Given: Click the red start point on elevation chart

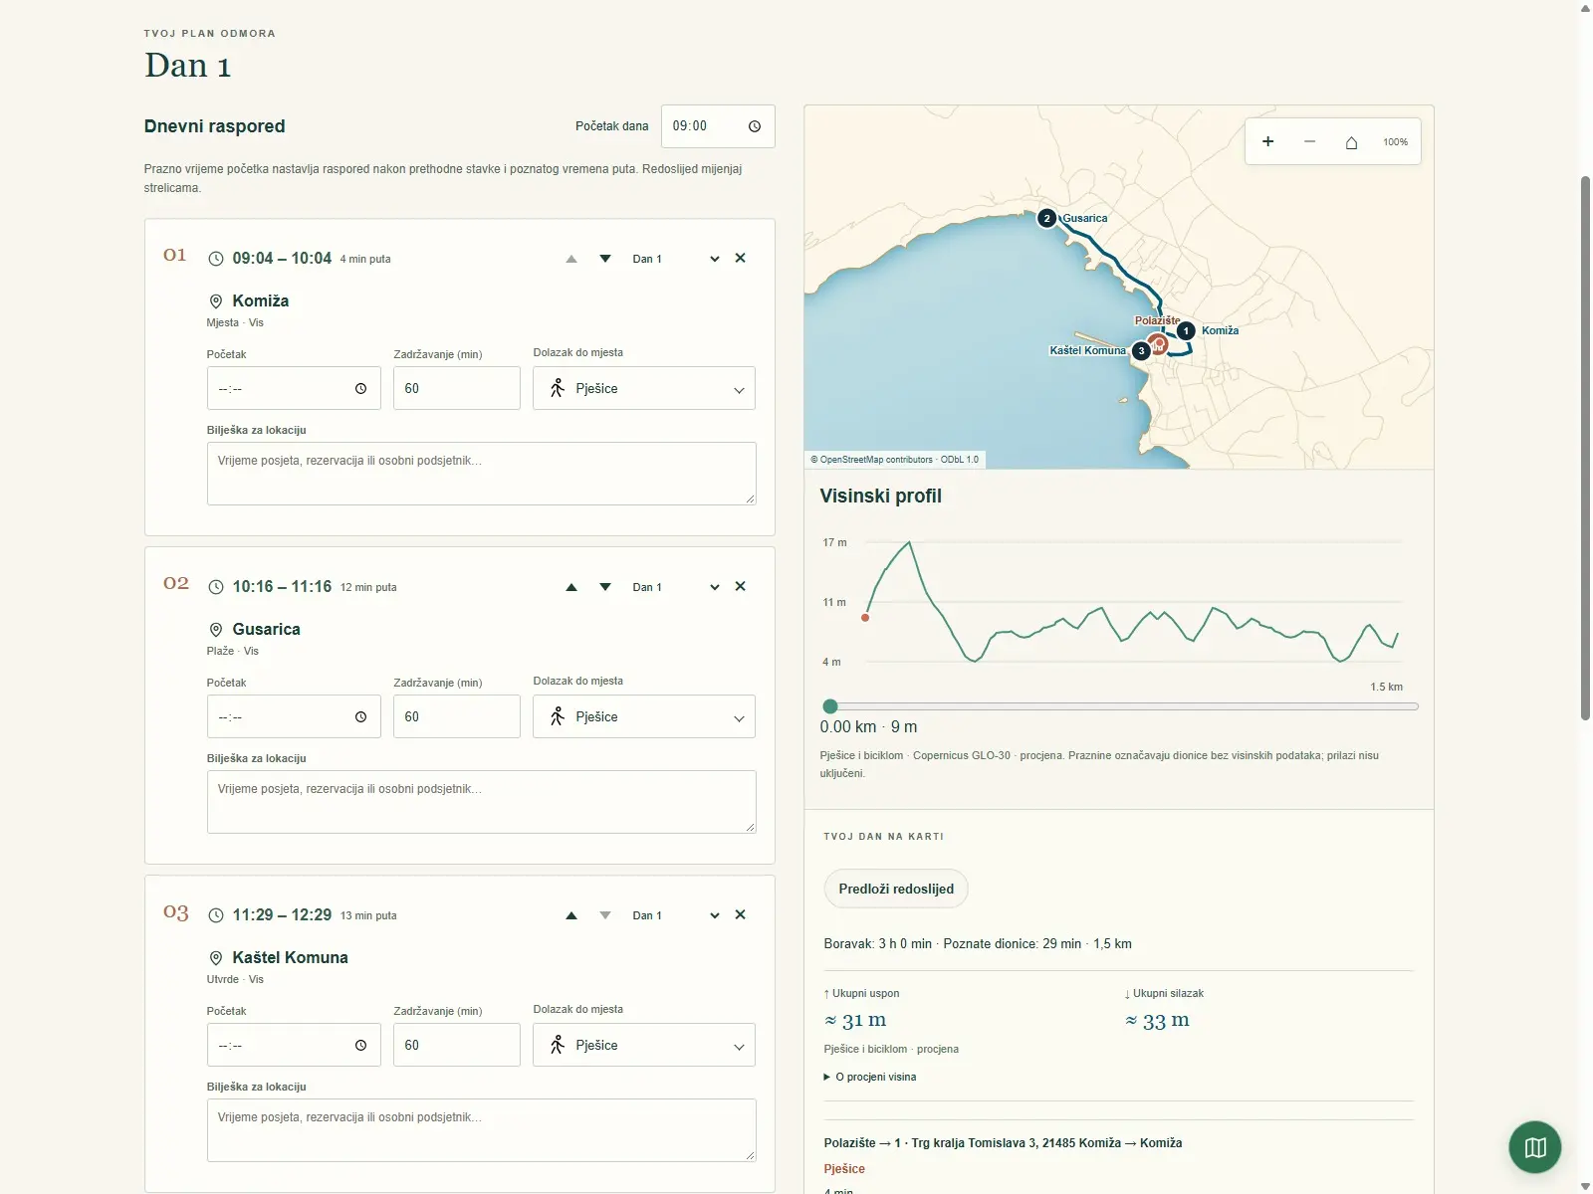Looking at the screenshot, I should 865,618.
